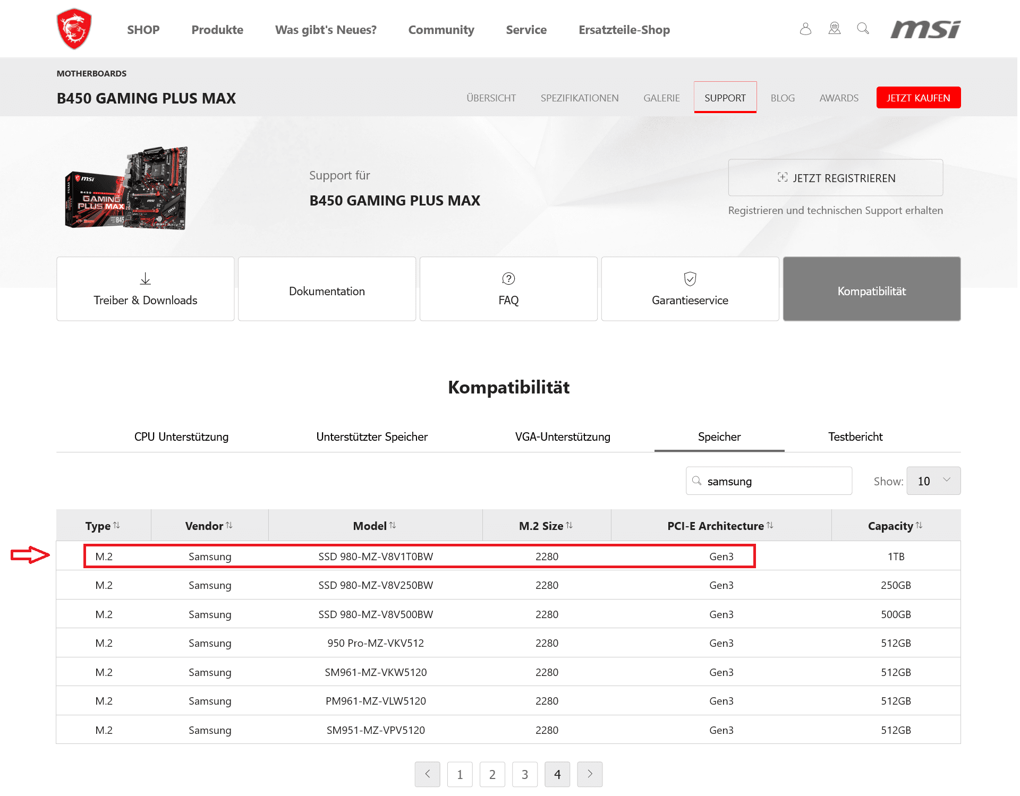This screenshot has height=796, width=1020.
Task: Switch to Unterstützter Speicher tab
Action: pyautogui.click(x=372, y=436)
